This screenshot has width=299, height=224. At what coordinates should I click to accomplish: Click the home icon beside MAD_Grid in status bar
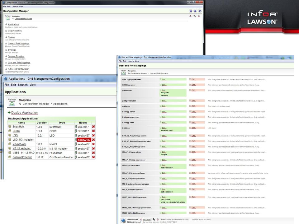click(x=141, y=219)
